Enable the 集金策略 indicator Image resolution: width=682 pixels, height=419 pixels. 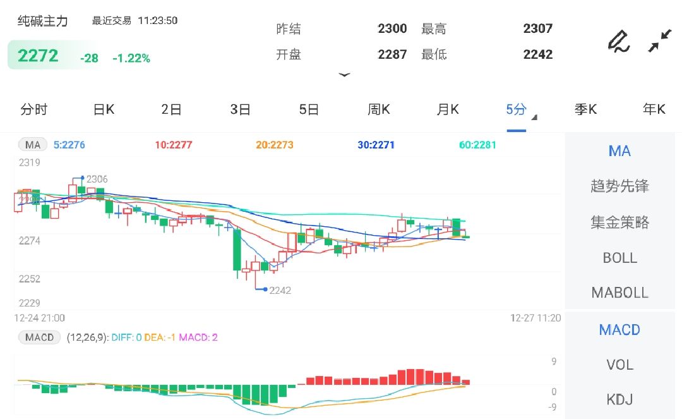[x=619, y=222]
